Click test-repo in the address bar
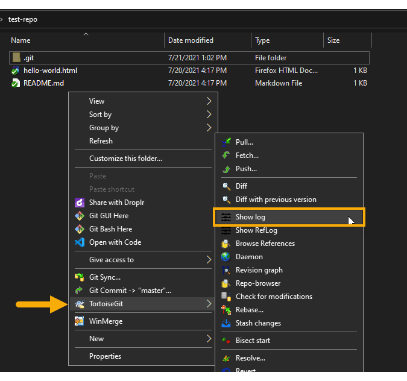 23,19
